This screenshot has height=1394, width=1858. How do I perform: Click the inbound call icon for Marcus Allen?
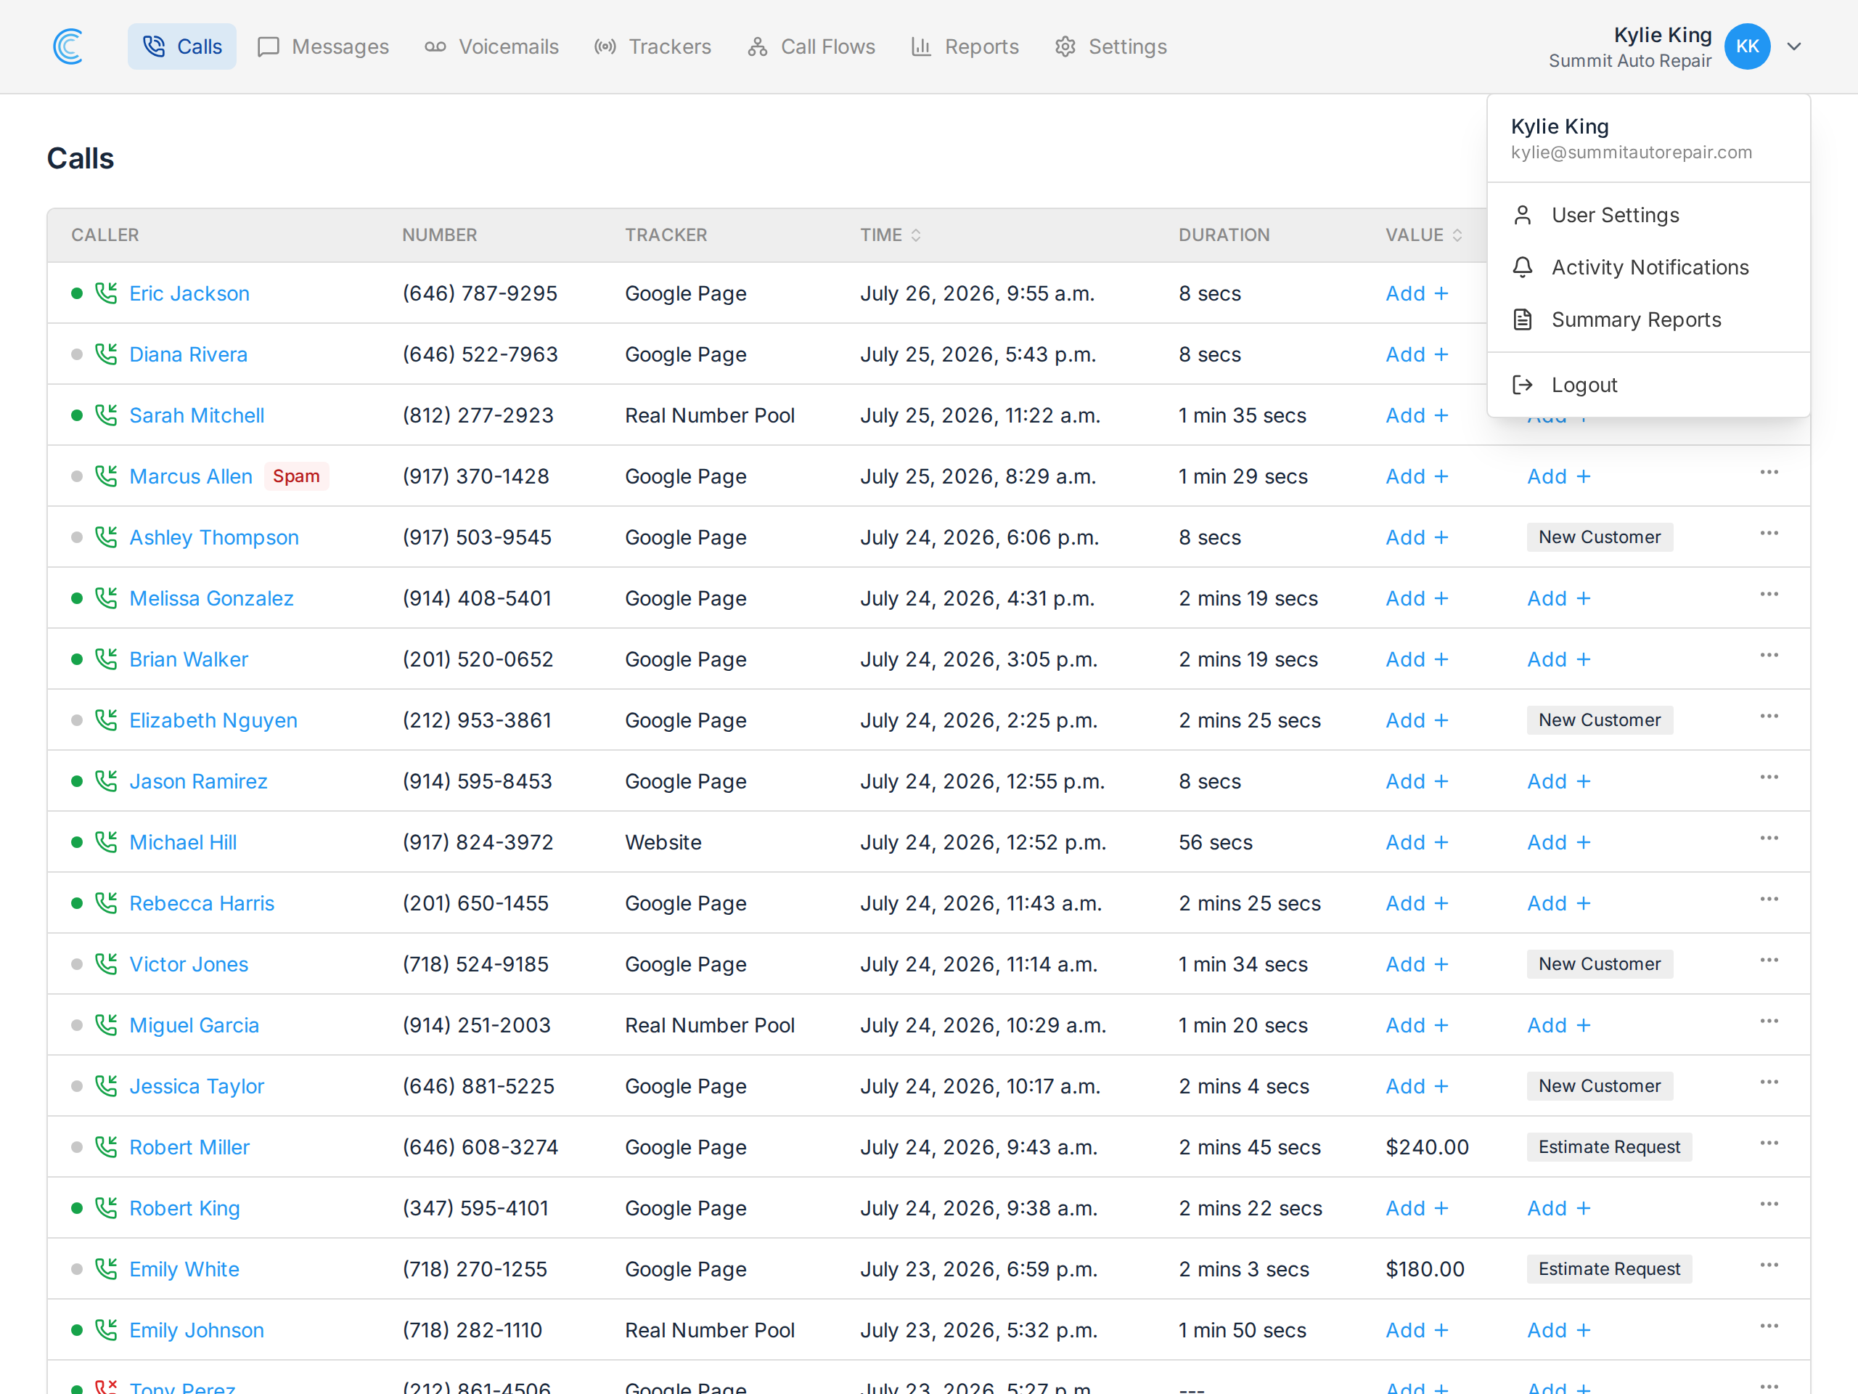pyautogui.click(x=106, y=476)
